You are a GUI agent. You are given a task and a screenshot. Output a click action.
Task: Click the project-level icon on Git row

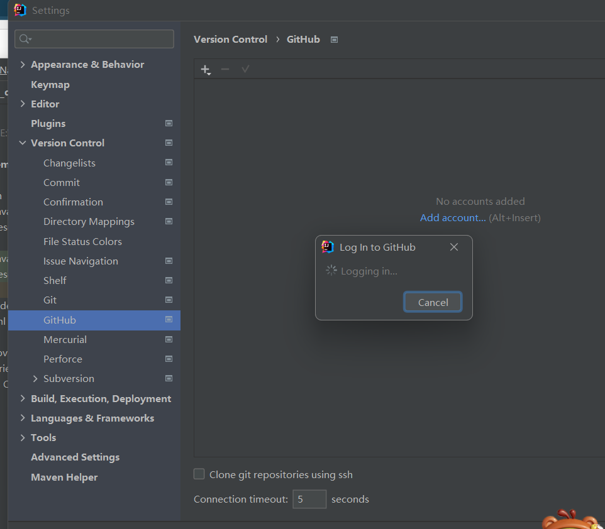(x=169, y=300)
